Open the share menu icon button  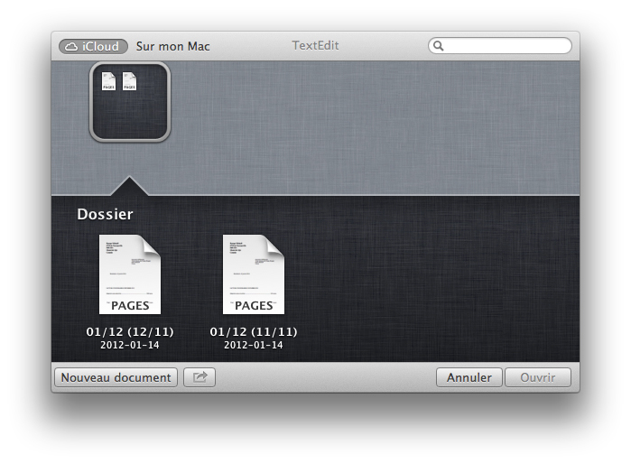tap(200, 377)
